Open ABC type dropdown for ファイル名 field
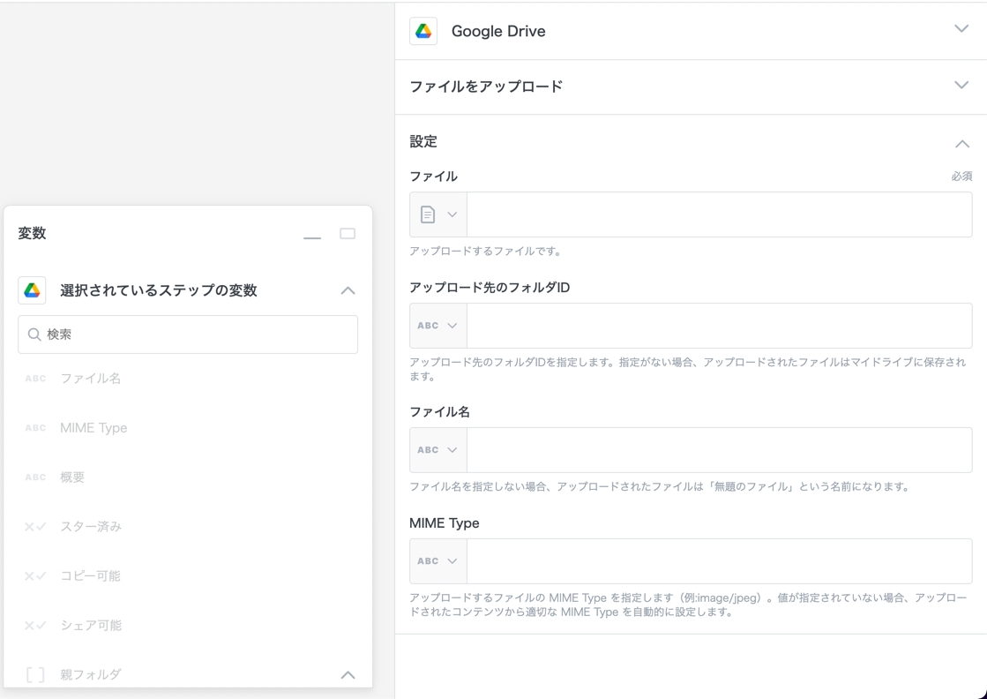987x699 pixels. pos(437,450)
